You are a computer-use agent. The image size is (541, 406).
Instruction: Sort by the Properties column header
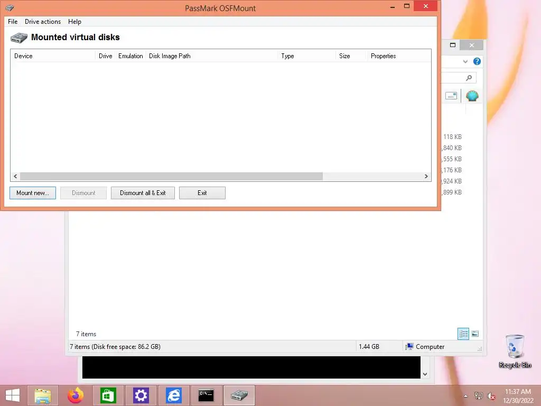pyautogui.click(x=398, y=56)
